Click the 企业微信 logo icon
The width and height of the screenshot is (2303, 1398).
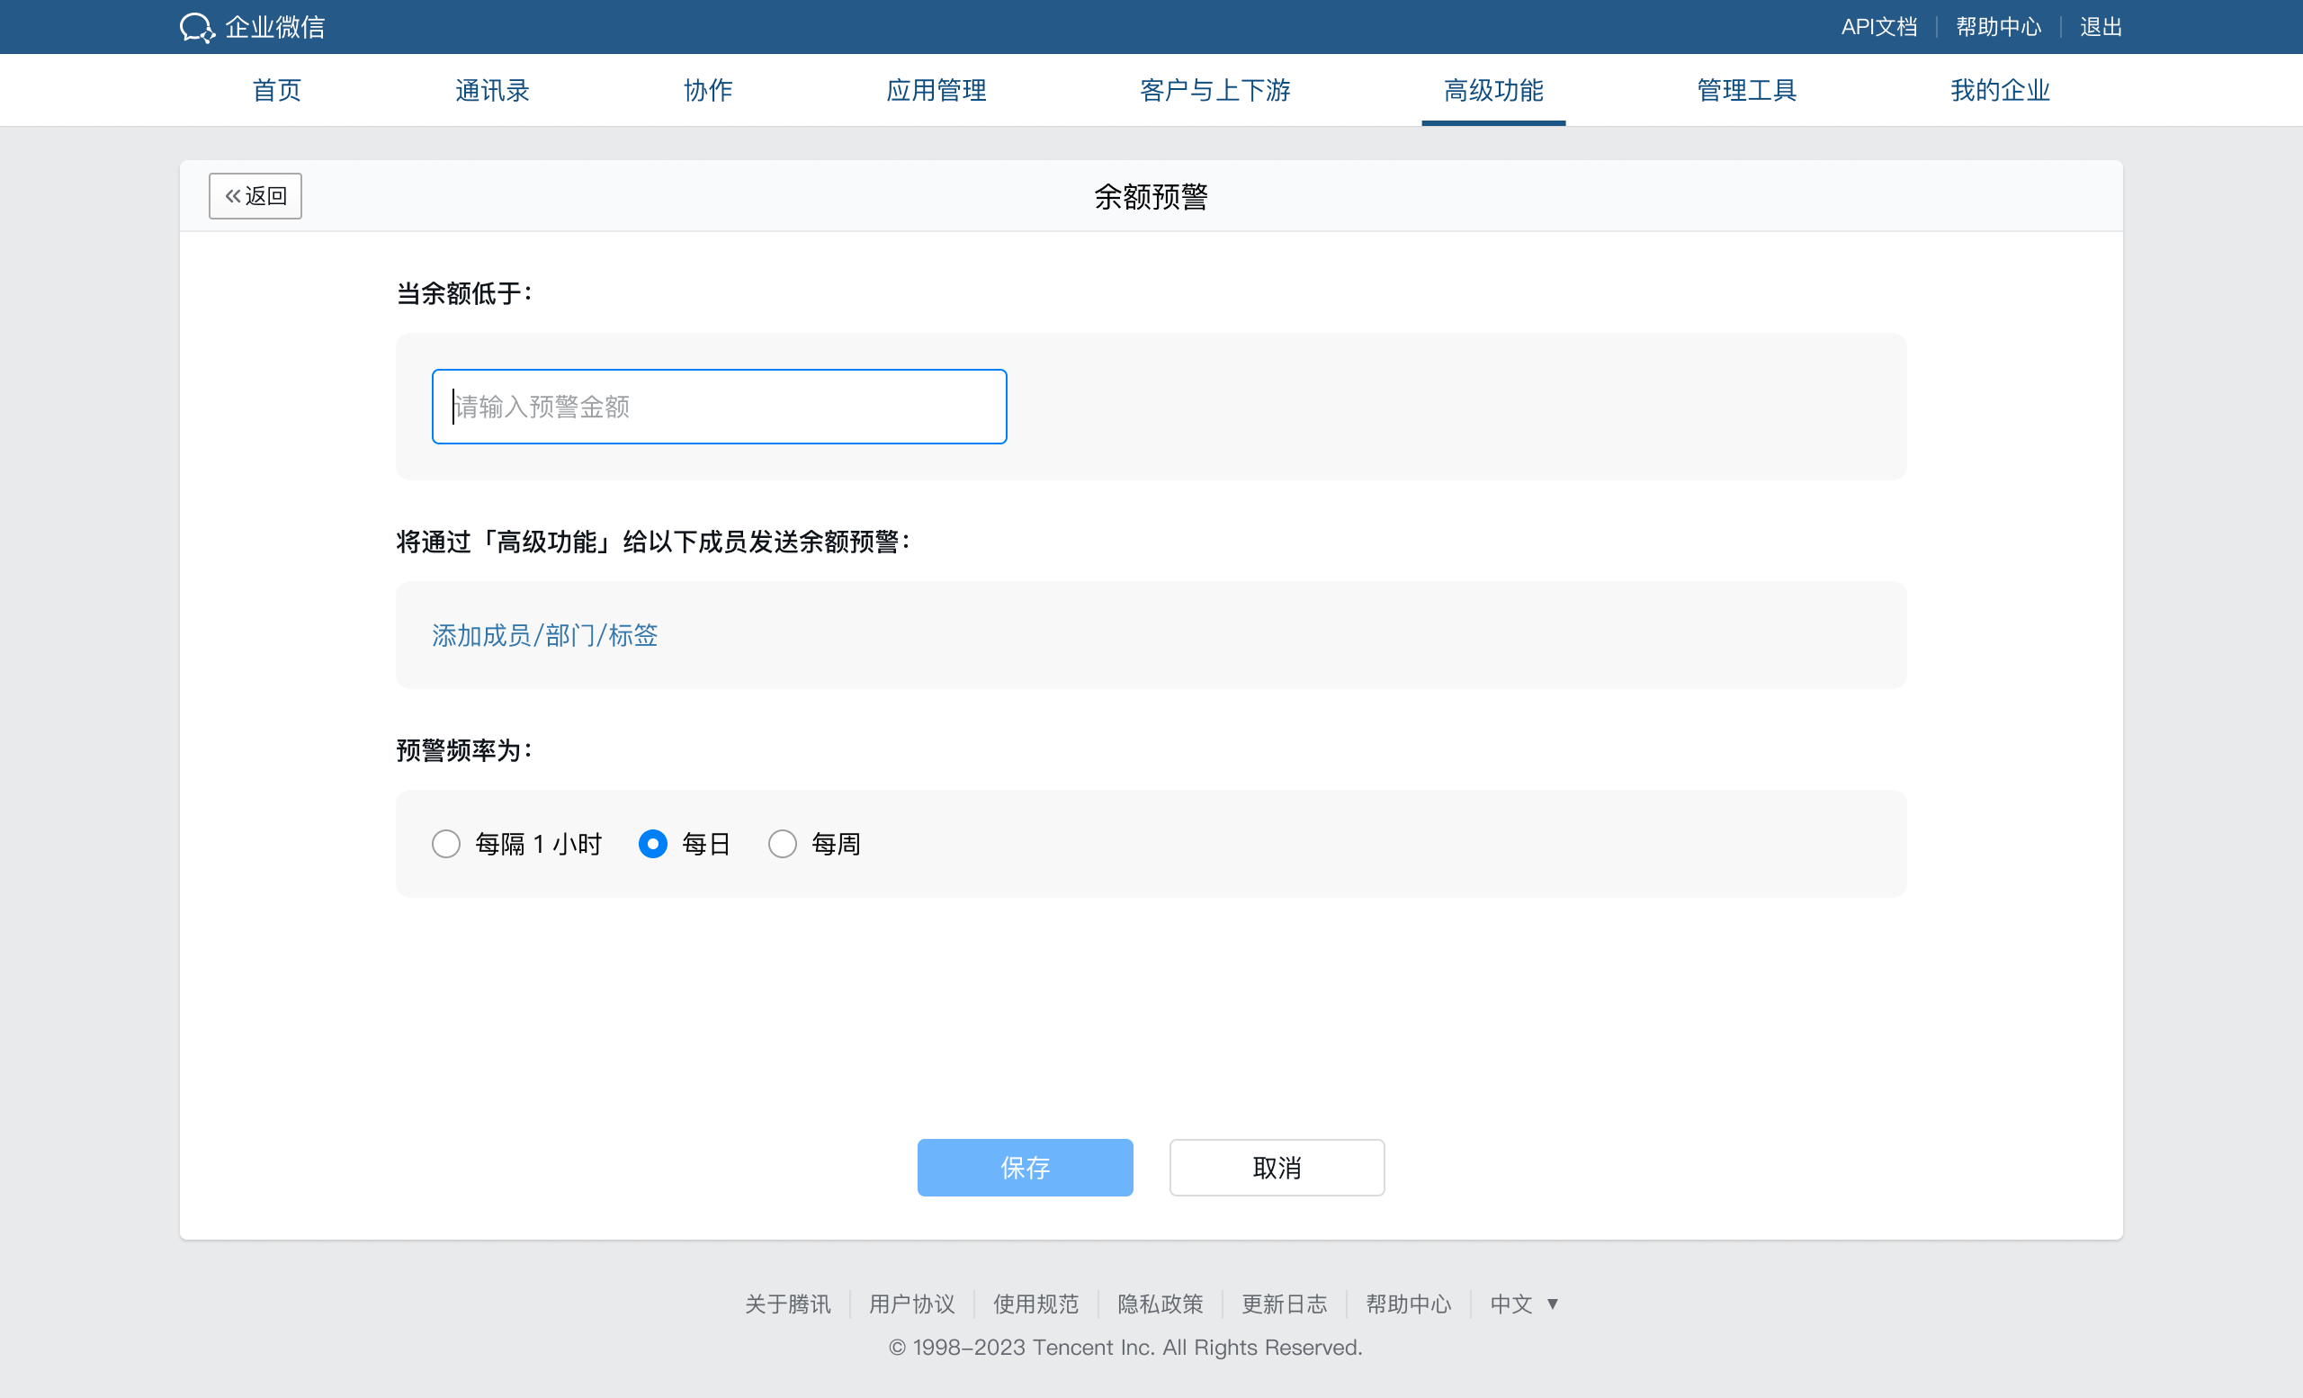click(197, 27)
